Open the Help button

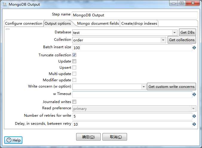coord(13,140)
